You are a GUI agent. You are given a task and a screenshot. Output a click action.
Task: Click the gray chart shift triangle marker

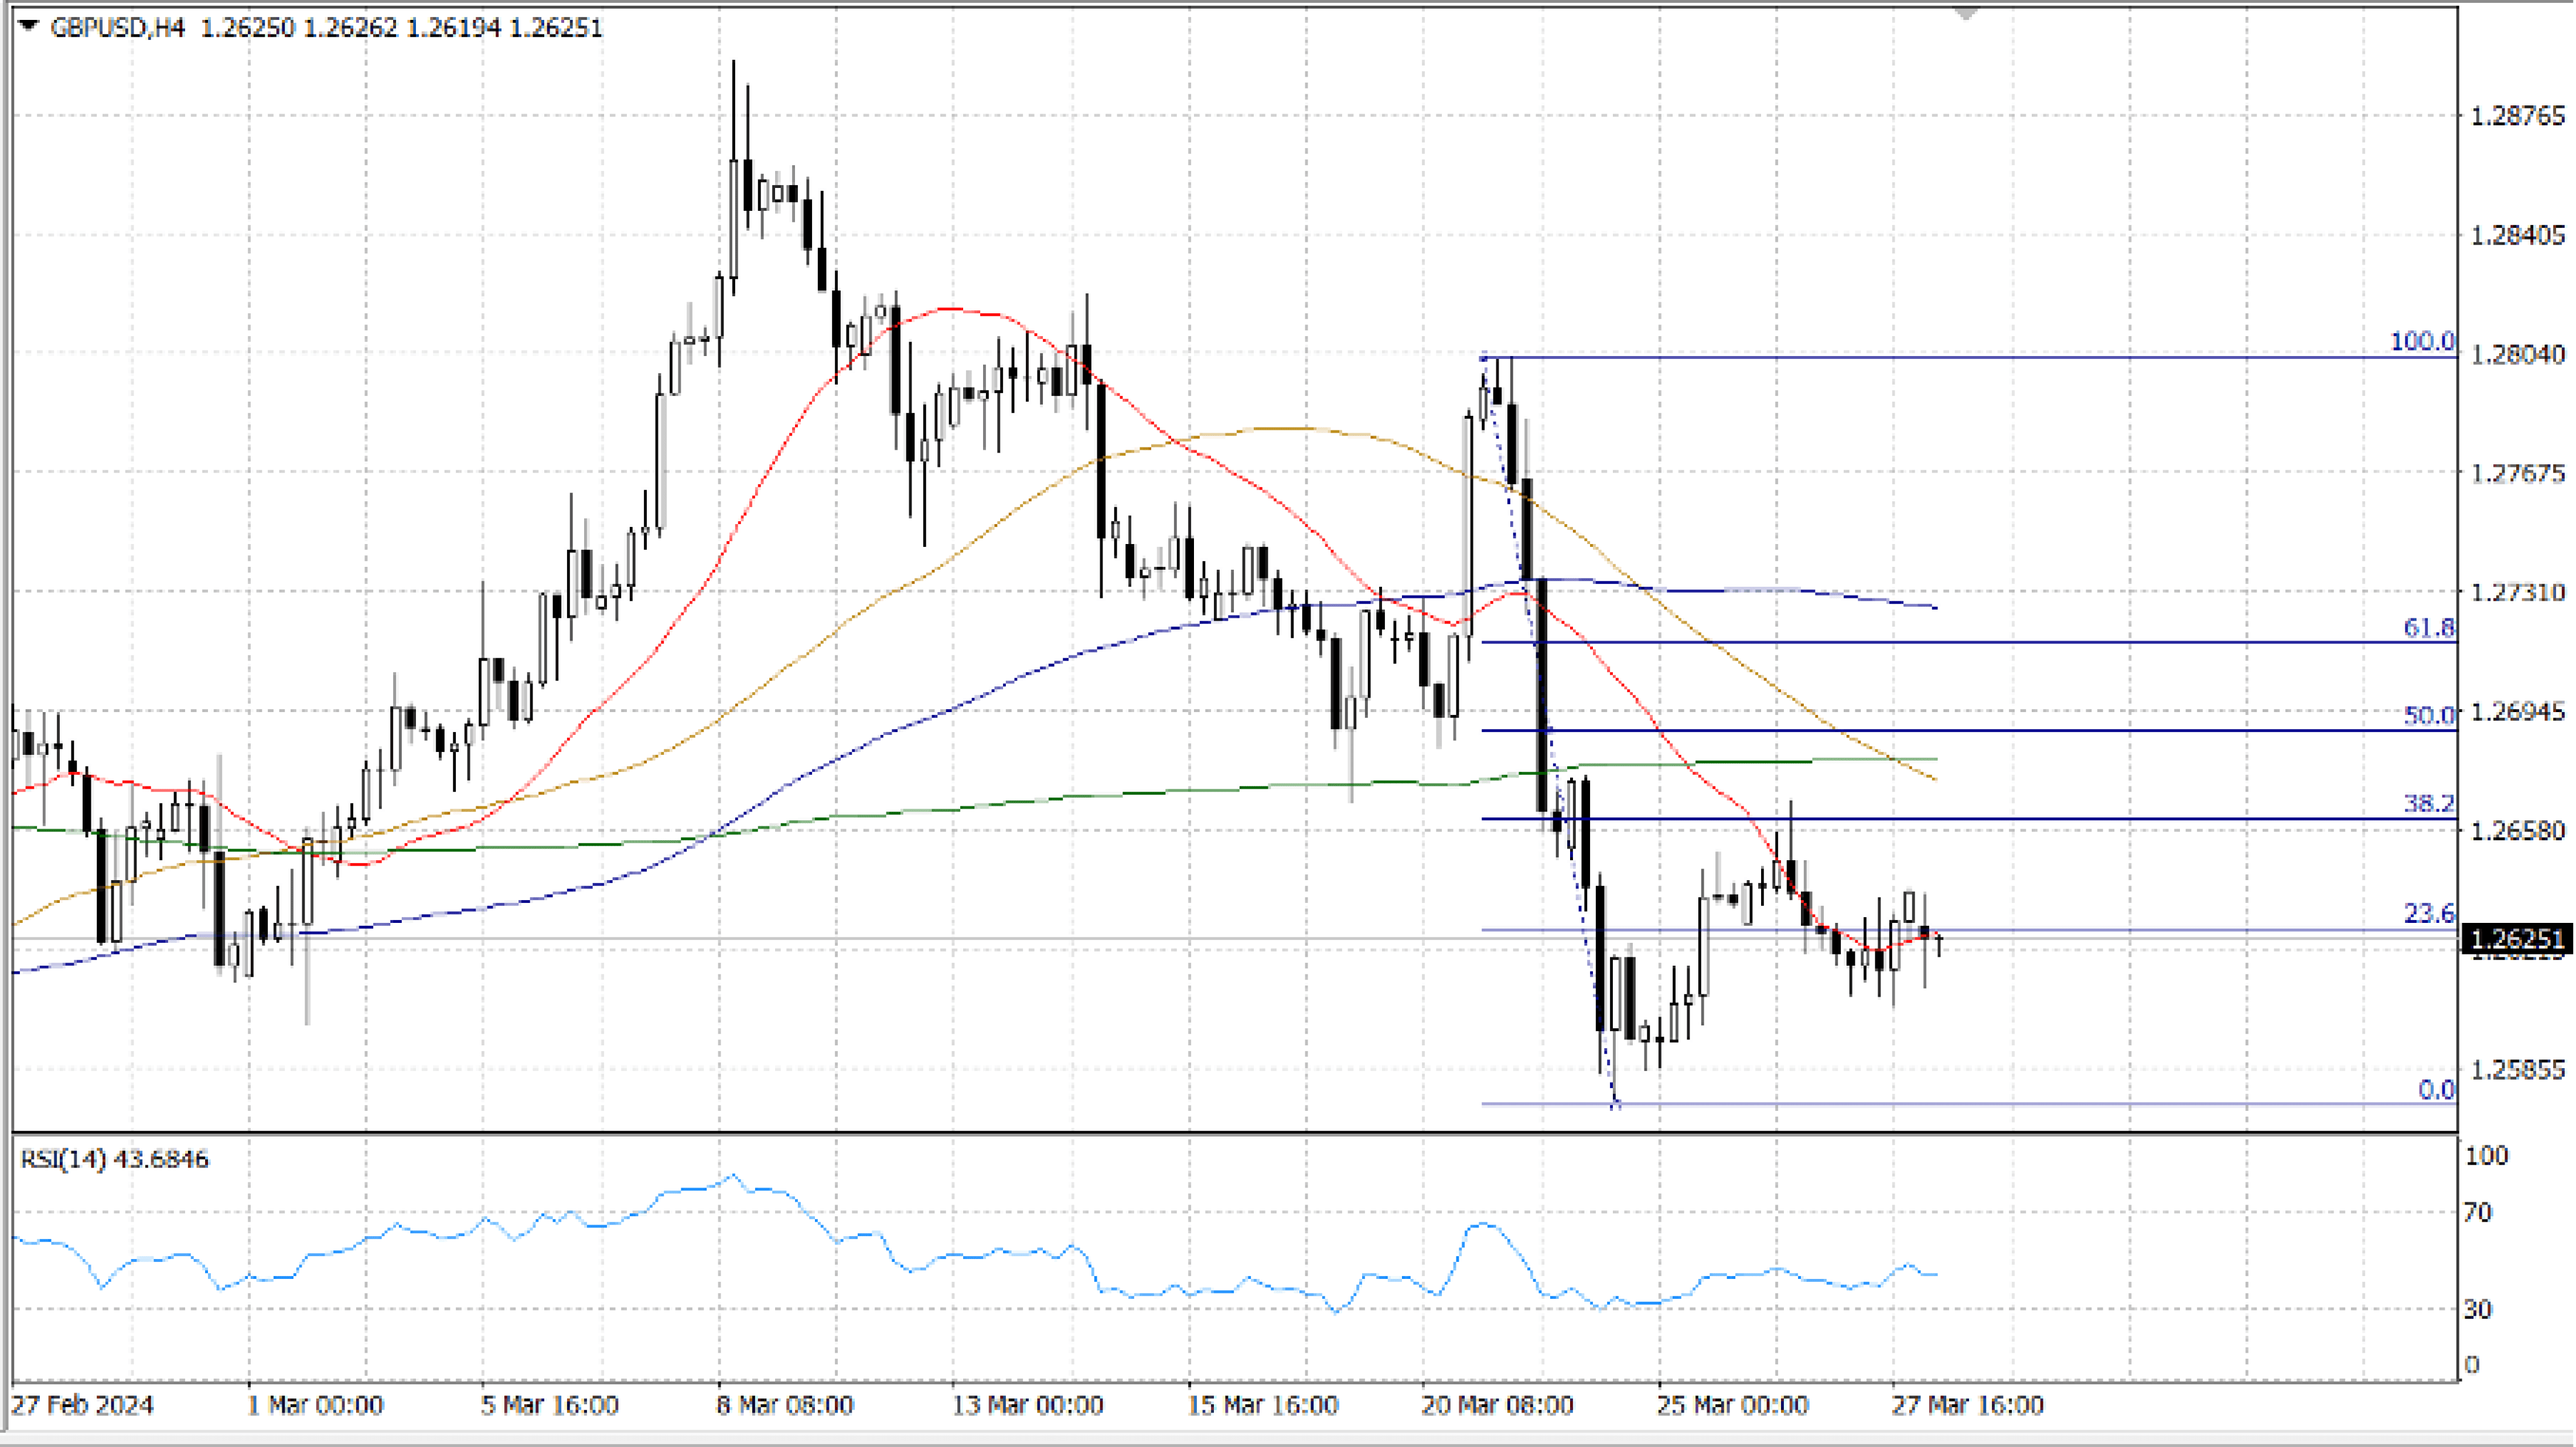pyautogui.click(x=1966, y=13)
